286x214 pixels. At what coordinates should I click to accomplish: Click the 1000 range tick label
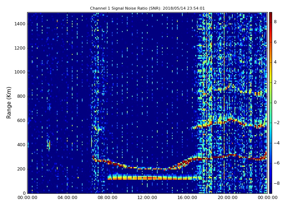click(x=20, y=72)
